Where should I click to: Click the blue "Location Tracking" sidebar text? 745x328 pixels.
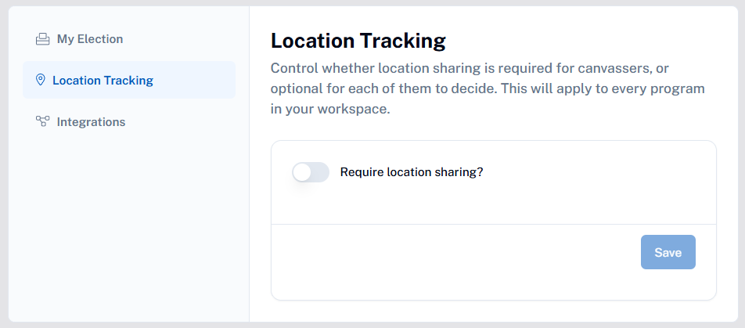[103, 81]
